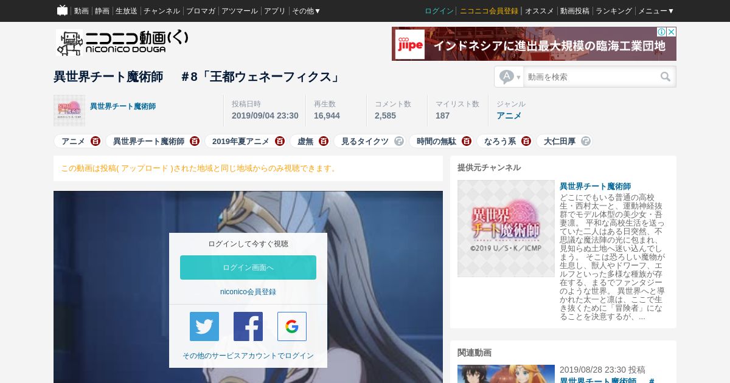Open dictionary icon beside 2019年夏アニメ tag
Image resolution: width=730 pixels, height=383 pixels.
pos(280,141)
